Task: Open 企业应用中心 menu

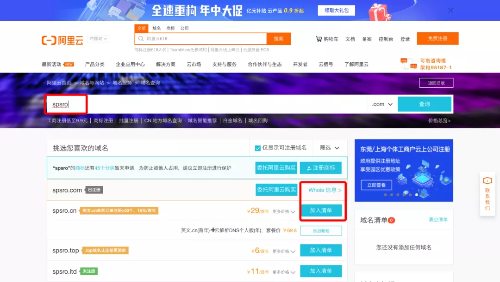Action: [130, 64]
